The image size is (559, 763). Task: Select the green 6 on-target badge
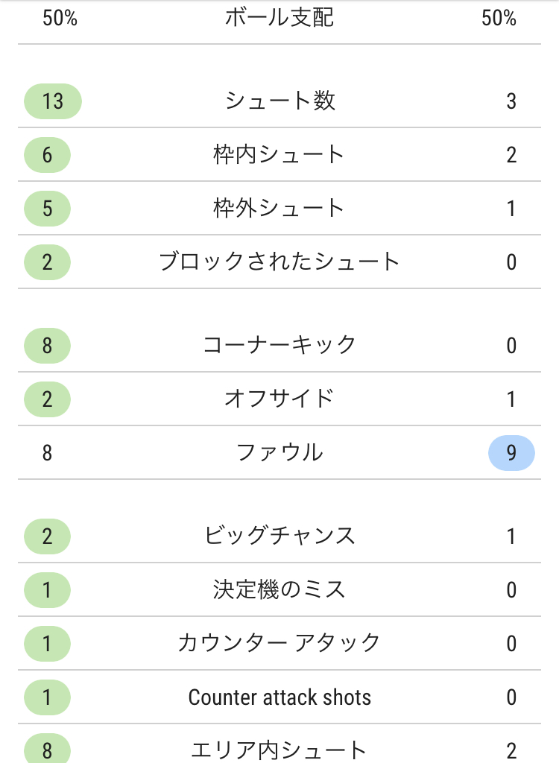pos(47,155)
